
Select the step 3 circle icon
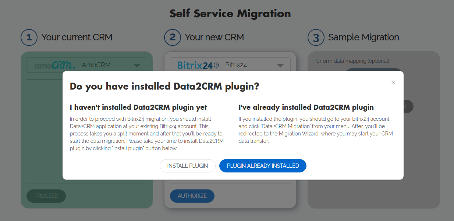coord(316,37)
